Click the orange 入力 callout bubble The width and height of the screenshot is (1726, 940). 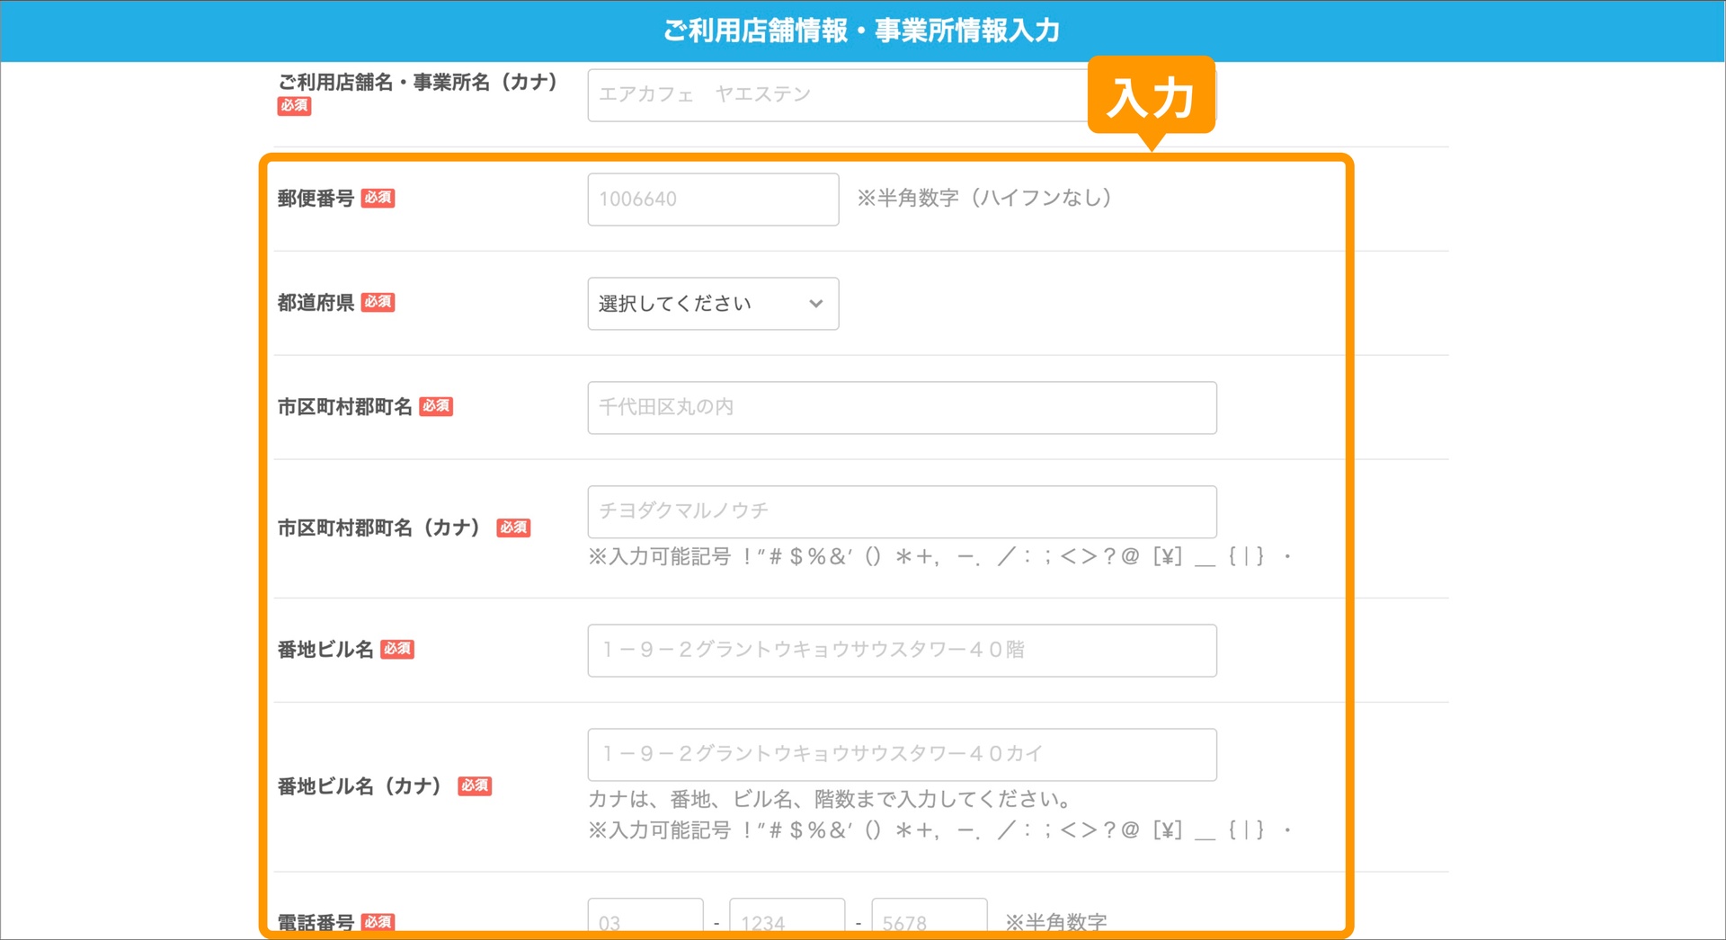click(x=1153, y=97)
